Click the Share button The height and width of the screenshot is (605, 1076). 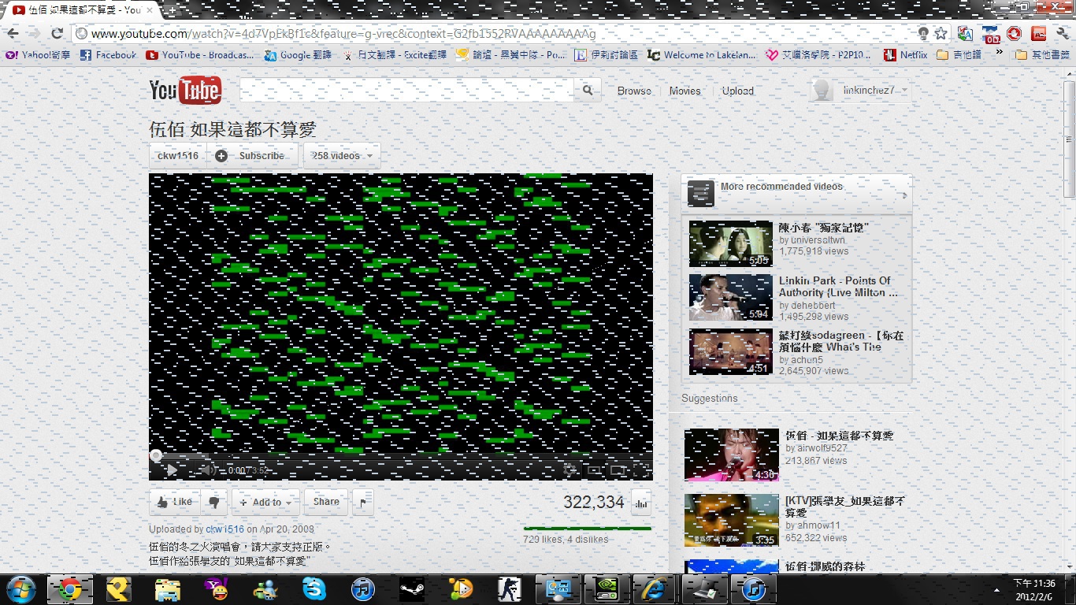point(326,502)
